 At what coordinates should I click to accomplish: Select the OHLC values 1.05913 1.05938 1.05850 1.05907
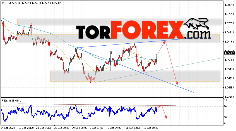[41, 3]
